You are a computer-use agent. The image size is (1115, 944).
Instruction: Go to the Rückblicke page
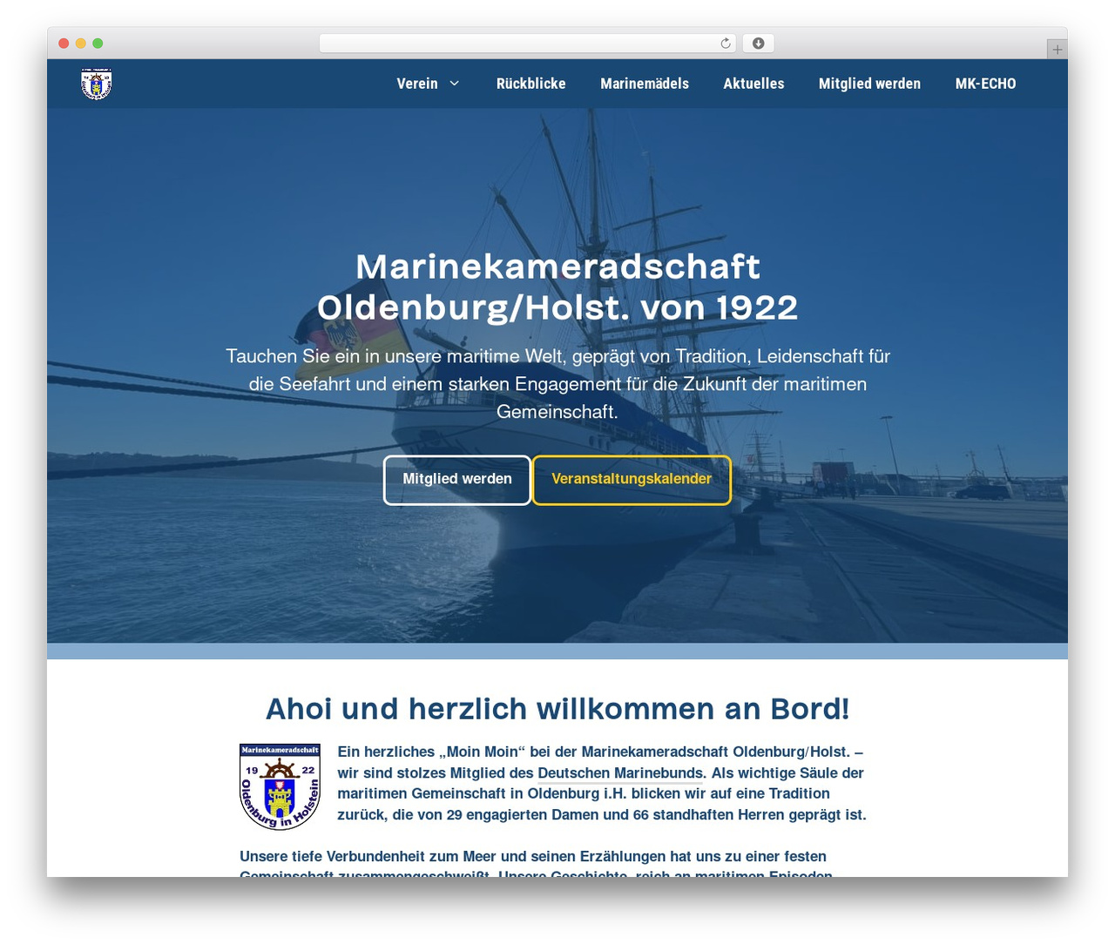(x=531, y=84)
